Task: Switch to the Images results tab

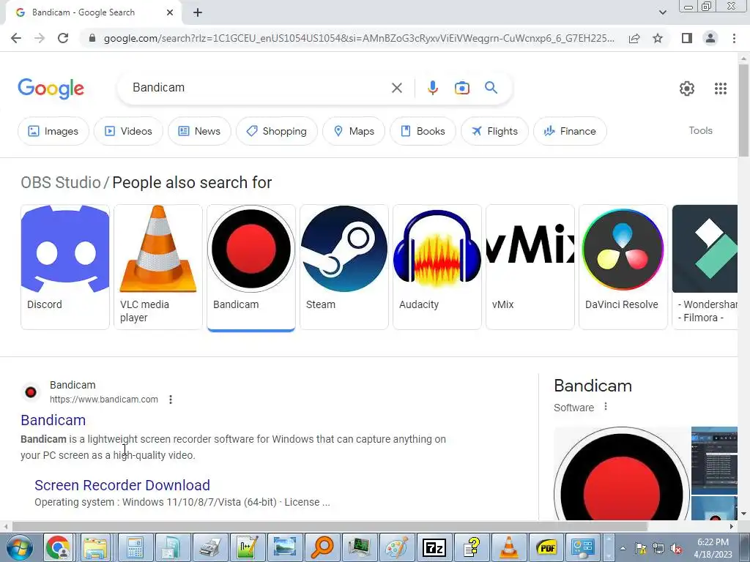Action: [53, 131]
